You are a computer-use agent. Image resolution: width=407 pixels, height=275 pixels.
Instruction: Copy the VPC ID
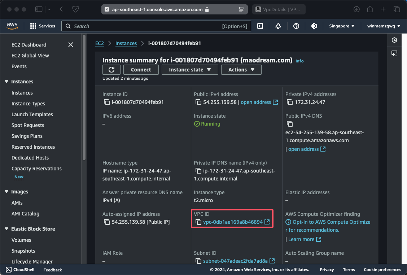click(x=198, y=222)
